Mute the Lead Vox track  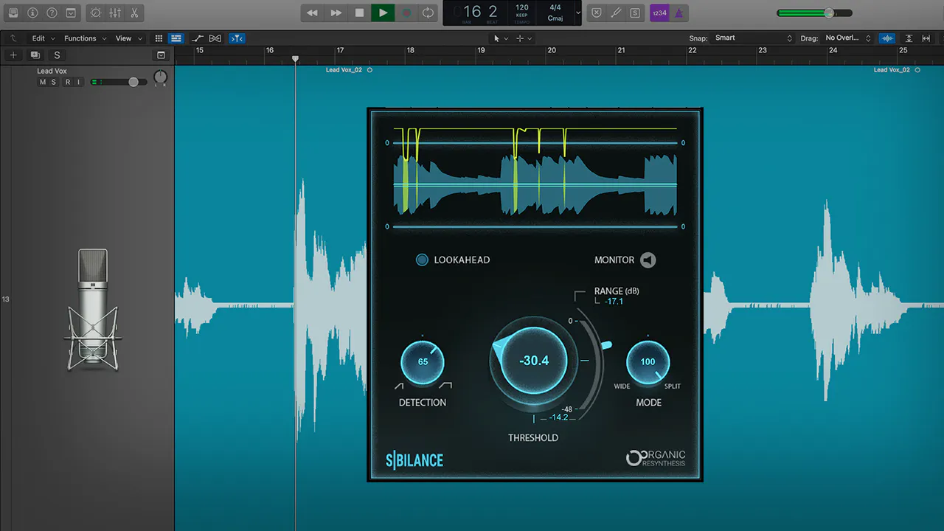pyautogui.click(x=43, y=82)
